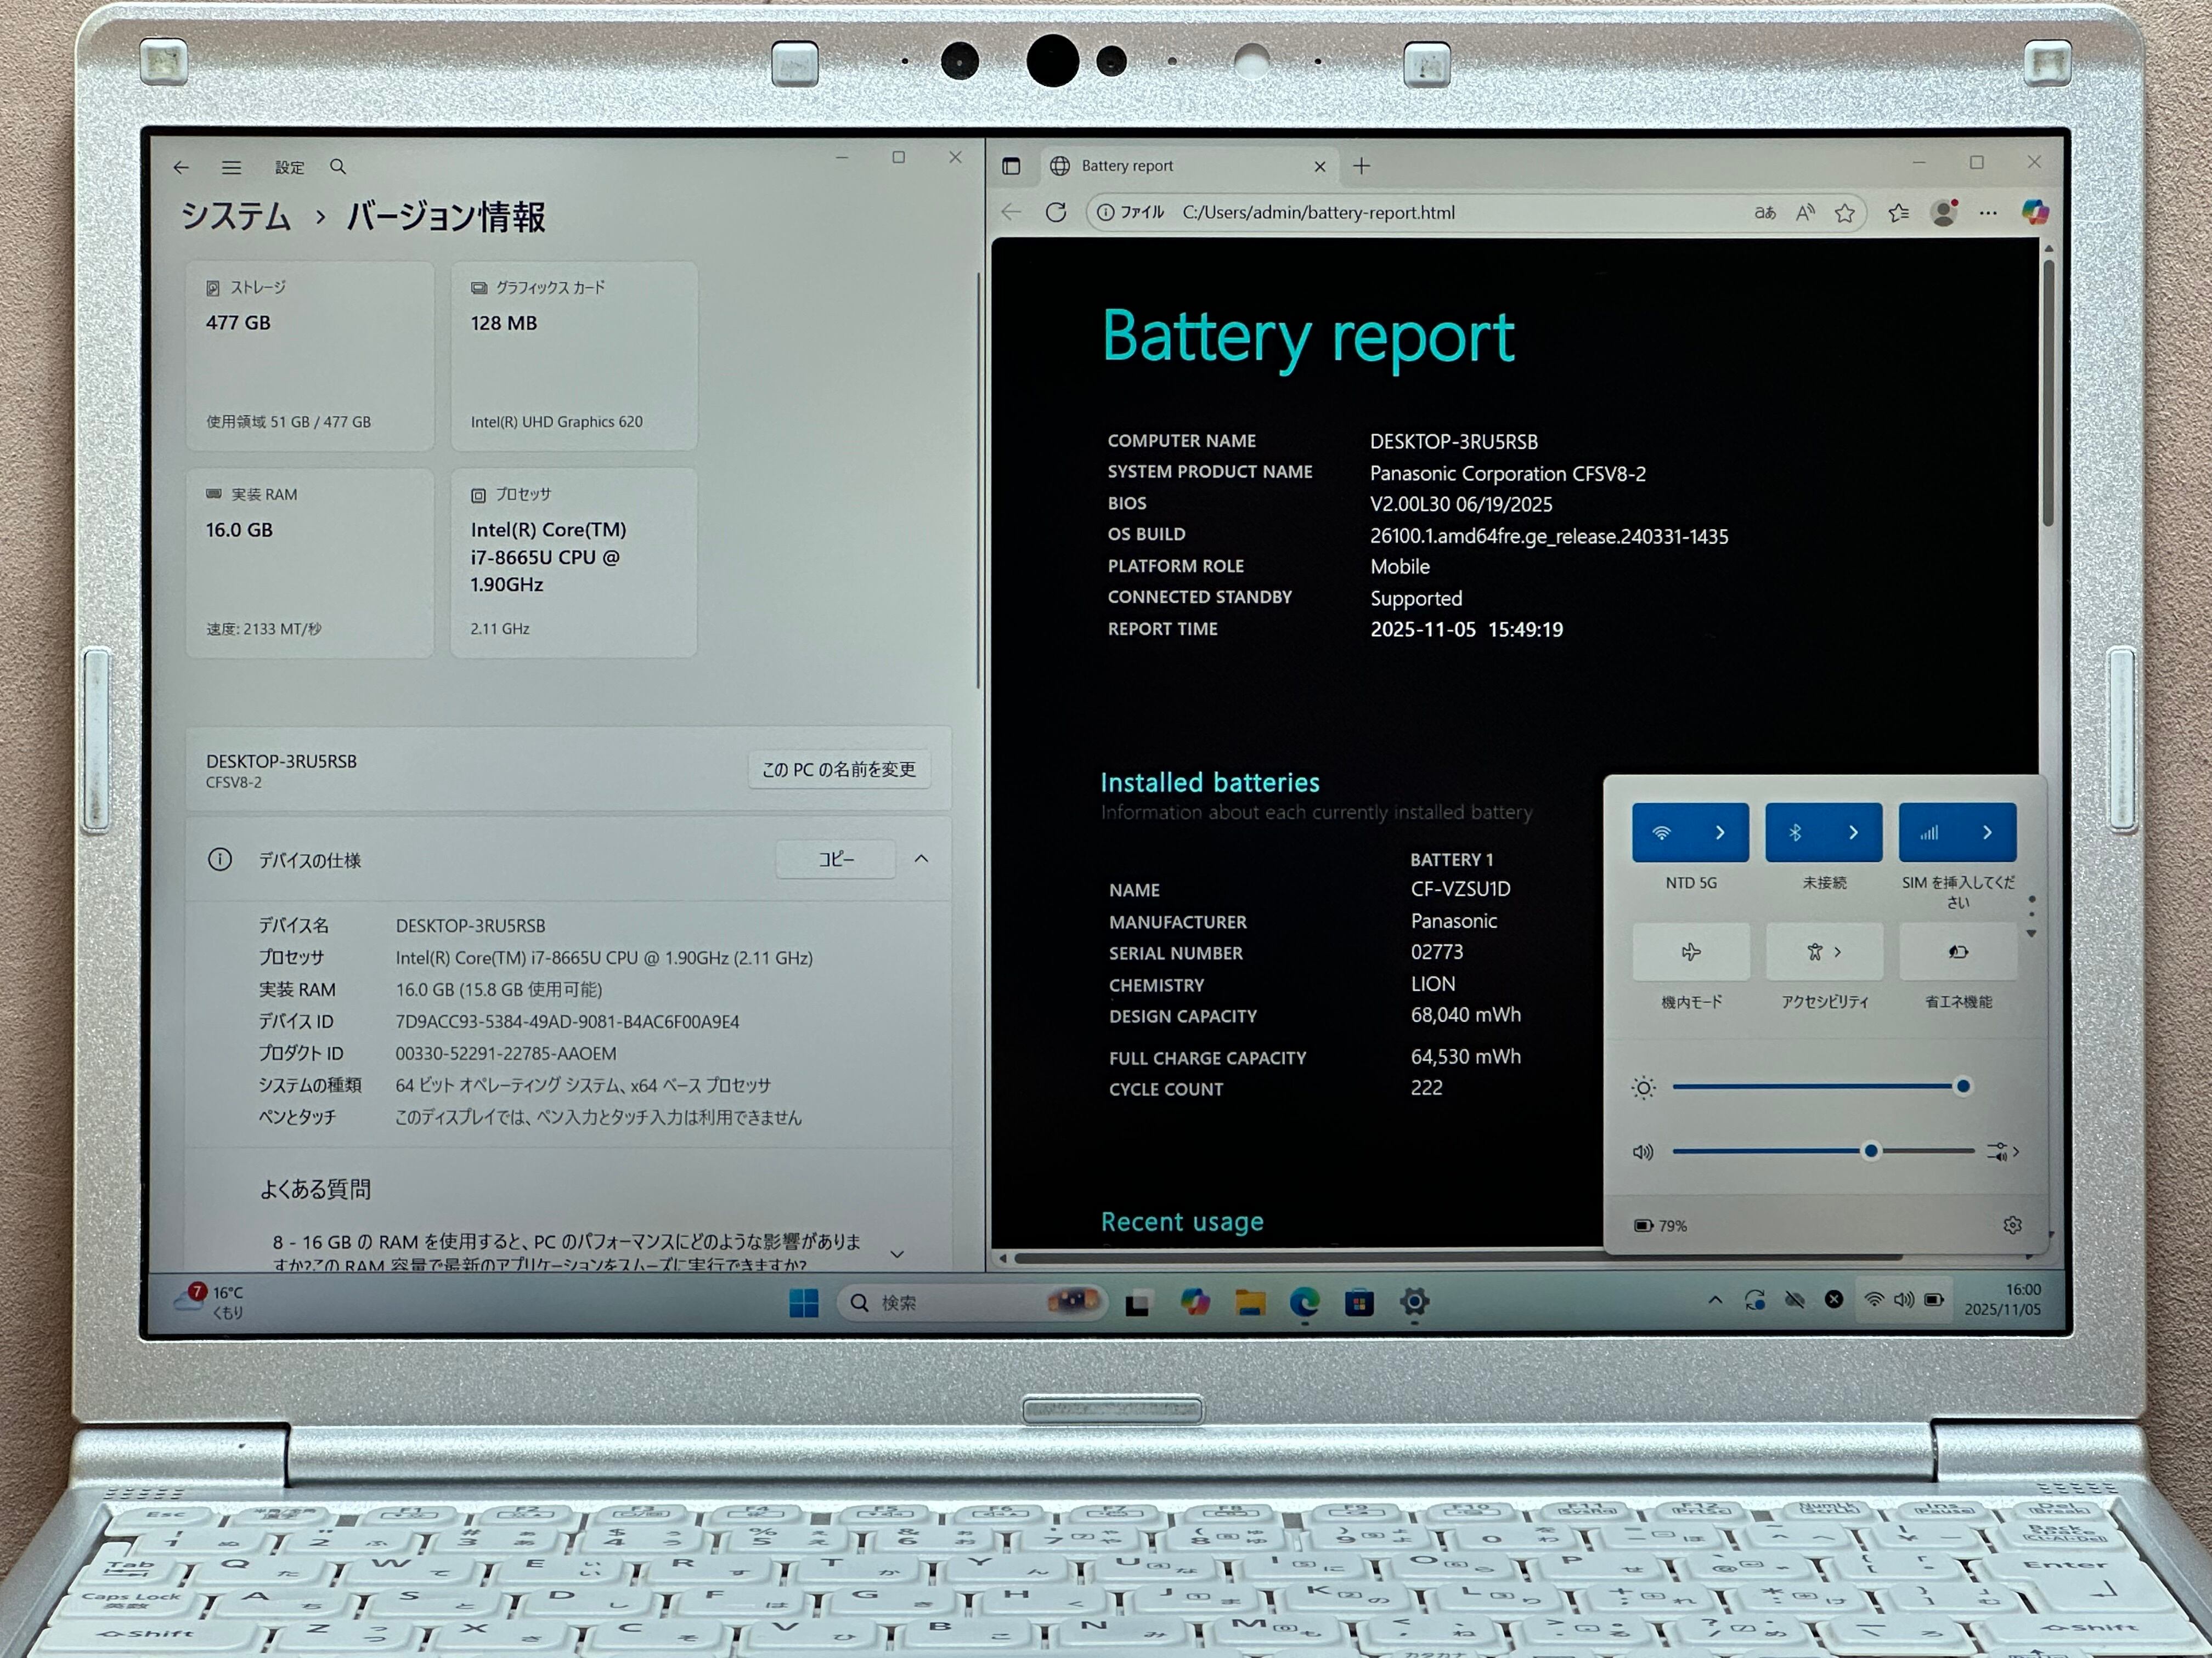The width and height of the screenshot is (2212, 1658).
Task: Collapse the デバイスの仕様 section
Action: point(921,860)
